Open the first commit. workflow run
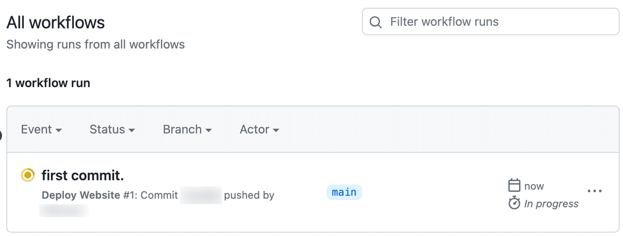This screenshot has width=623, height=236. [83, 175]
